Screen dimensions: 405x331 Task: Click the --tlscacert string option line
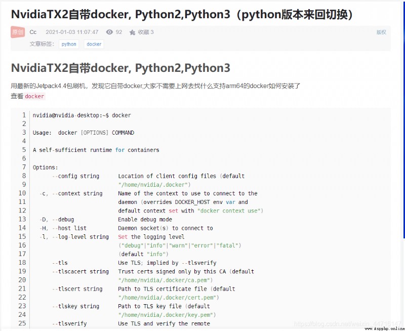tap(153, 271)
